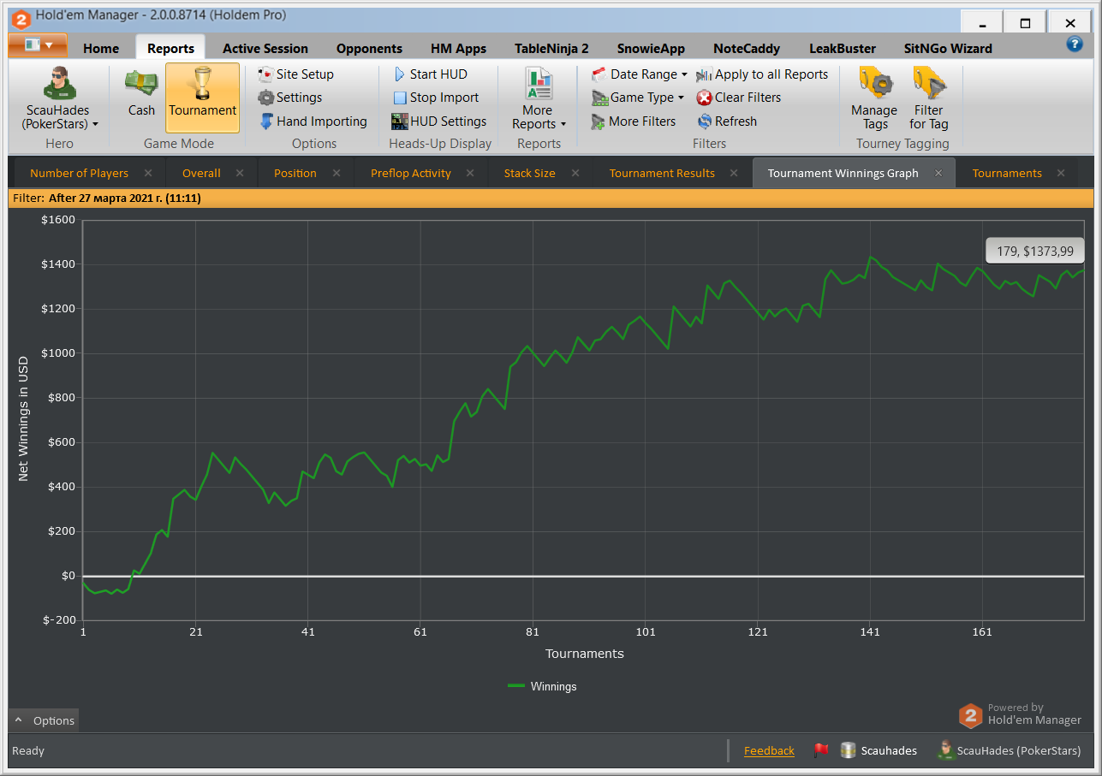Open the Active Session ribbon tab

(265, 49)
